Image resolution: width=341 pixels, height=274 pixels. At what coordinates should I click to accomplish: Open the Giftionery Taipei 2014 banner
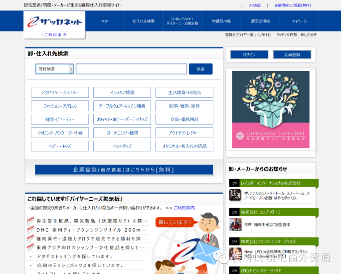pos(271,109)
